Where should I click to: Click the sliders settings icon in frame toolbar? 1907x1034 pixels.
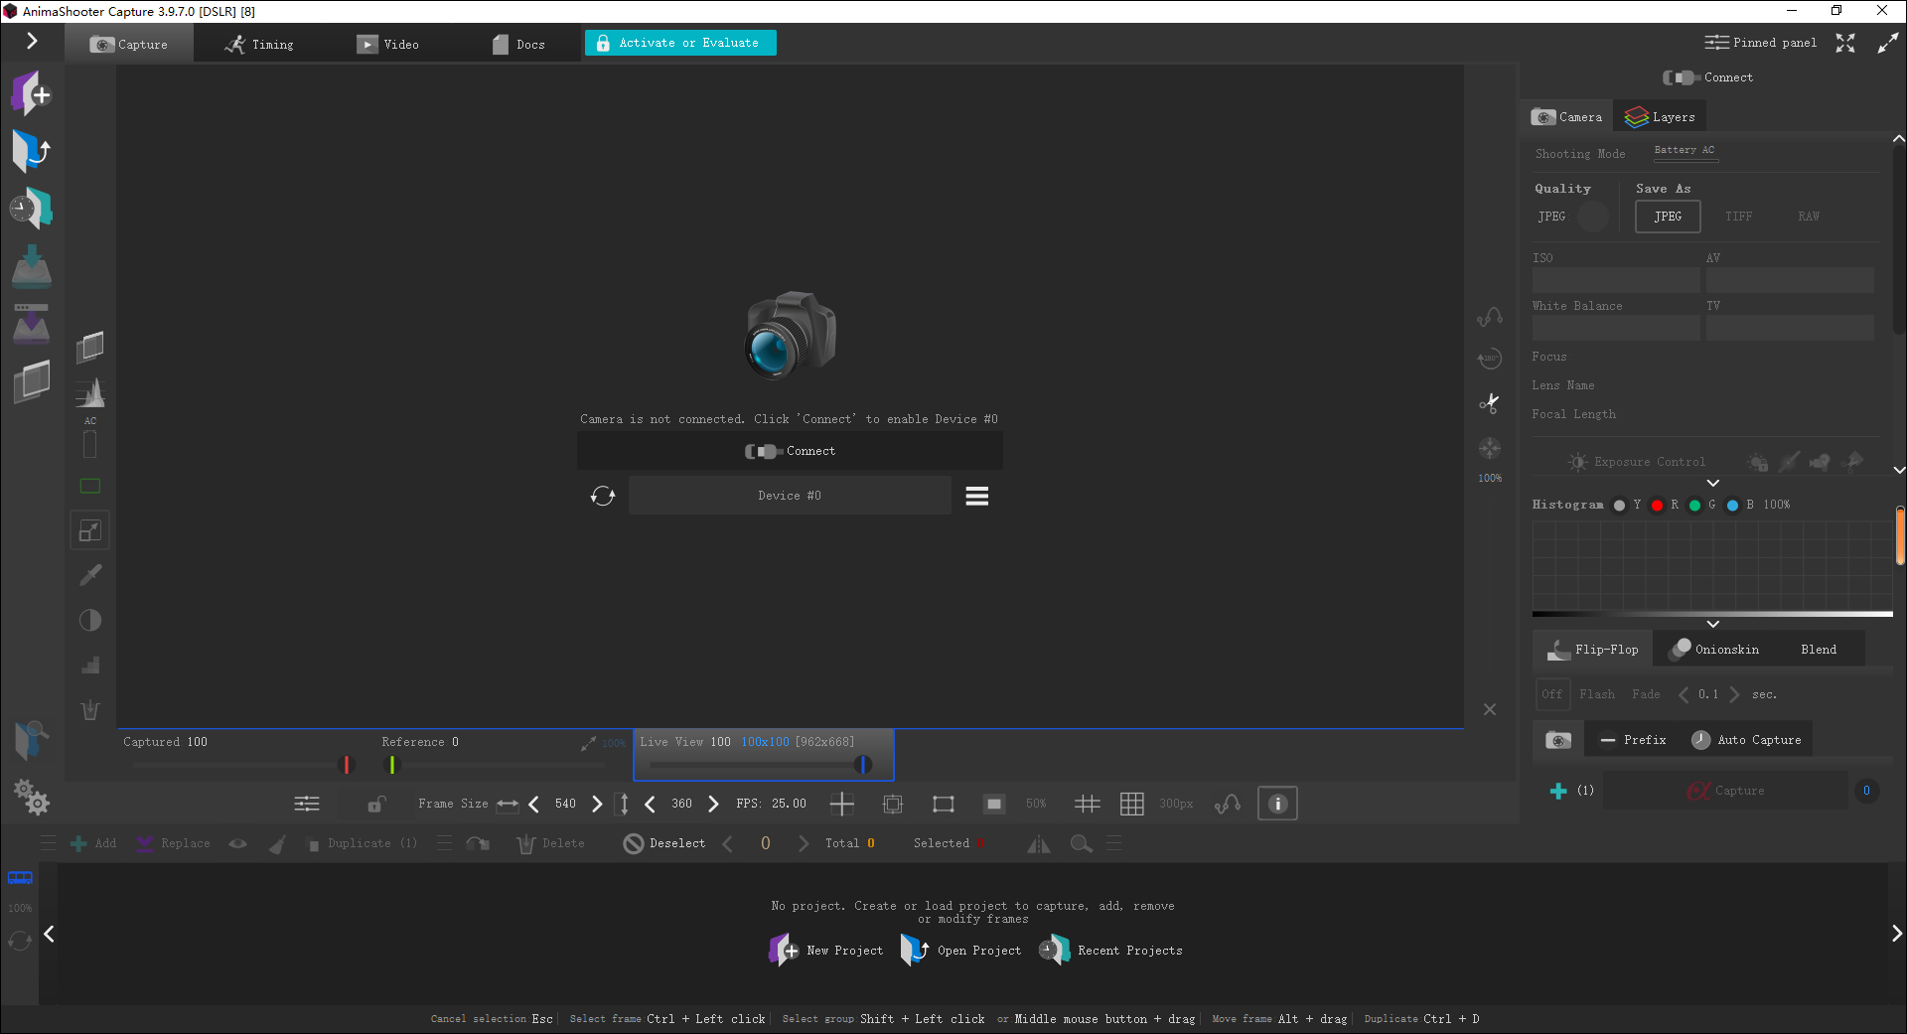(x=307, y=804)
